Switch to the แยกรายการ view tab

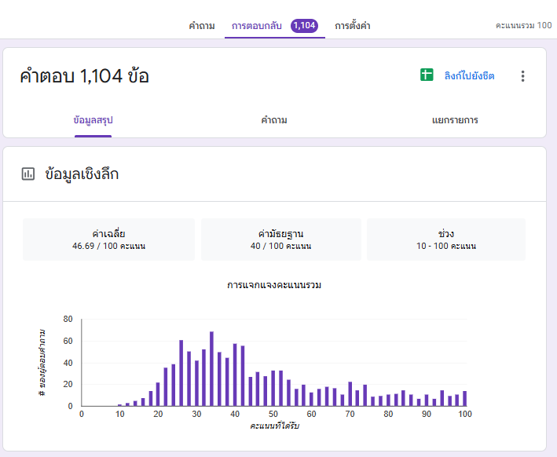[455, 120]
